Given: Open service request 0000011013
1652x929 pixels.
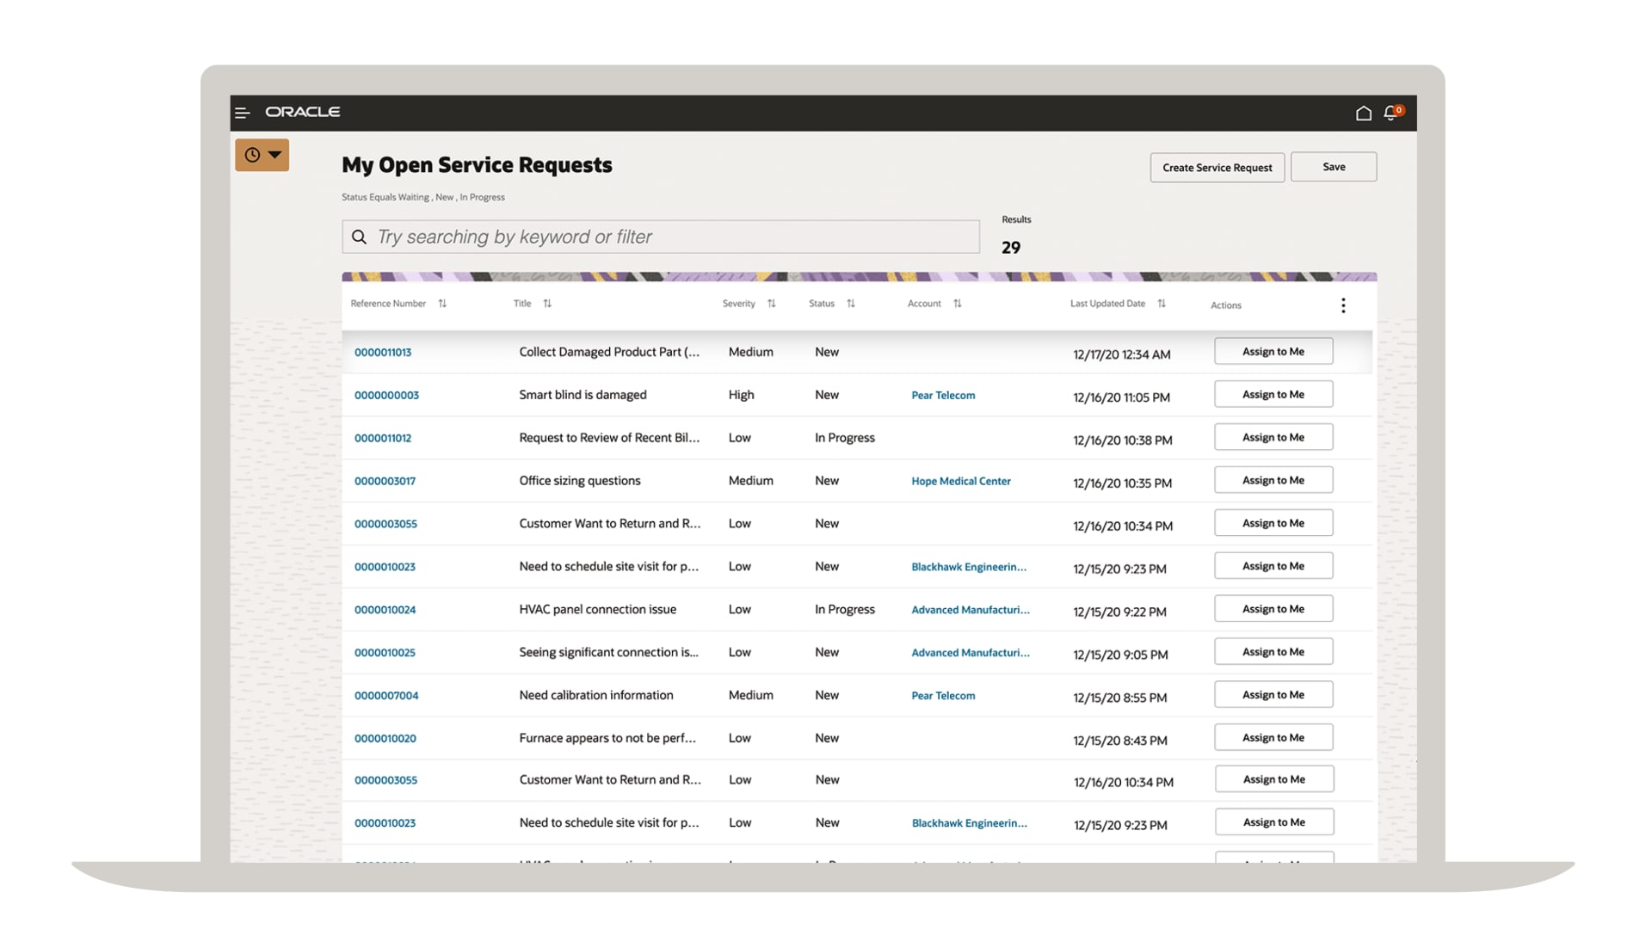Looking at the screenshot, I should coord(383,352).
